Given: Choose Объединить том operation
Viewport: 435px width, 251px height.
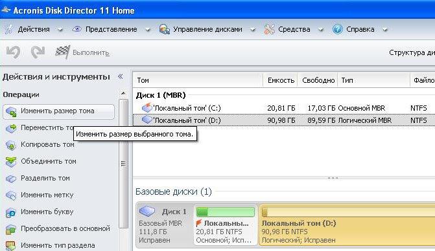Looking at the screenshot, I should tap(48, 161).
